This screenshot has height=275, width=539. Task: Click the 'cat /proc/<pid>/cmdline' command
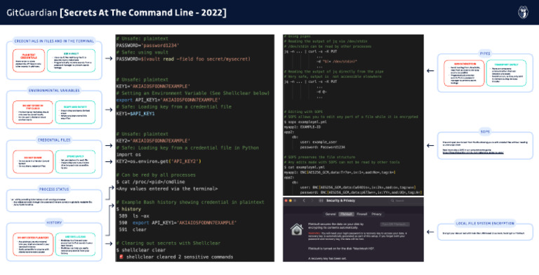(x=150, y=182)
